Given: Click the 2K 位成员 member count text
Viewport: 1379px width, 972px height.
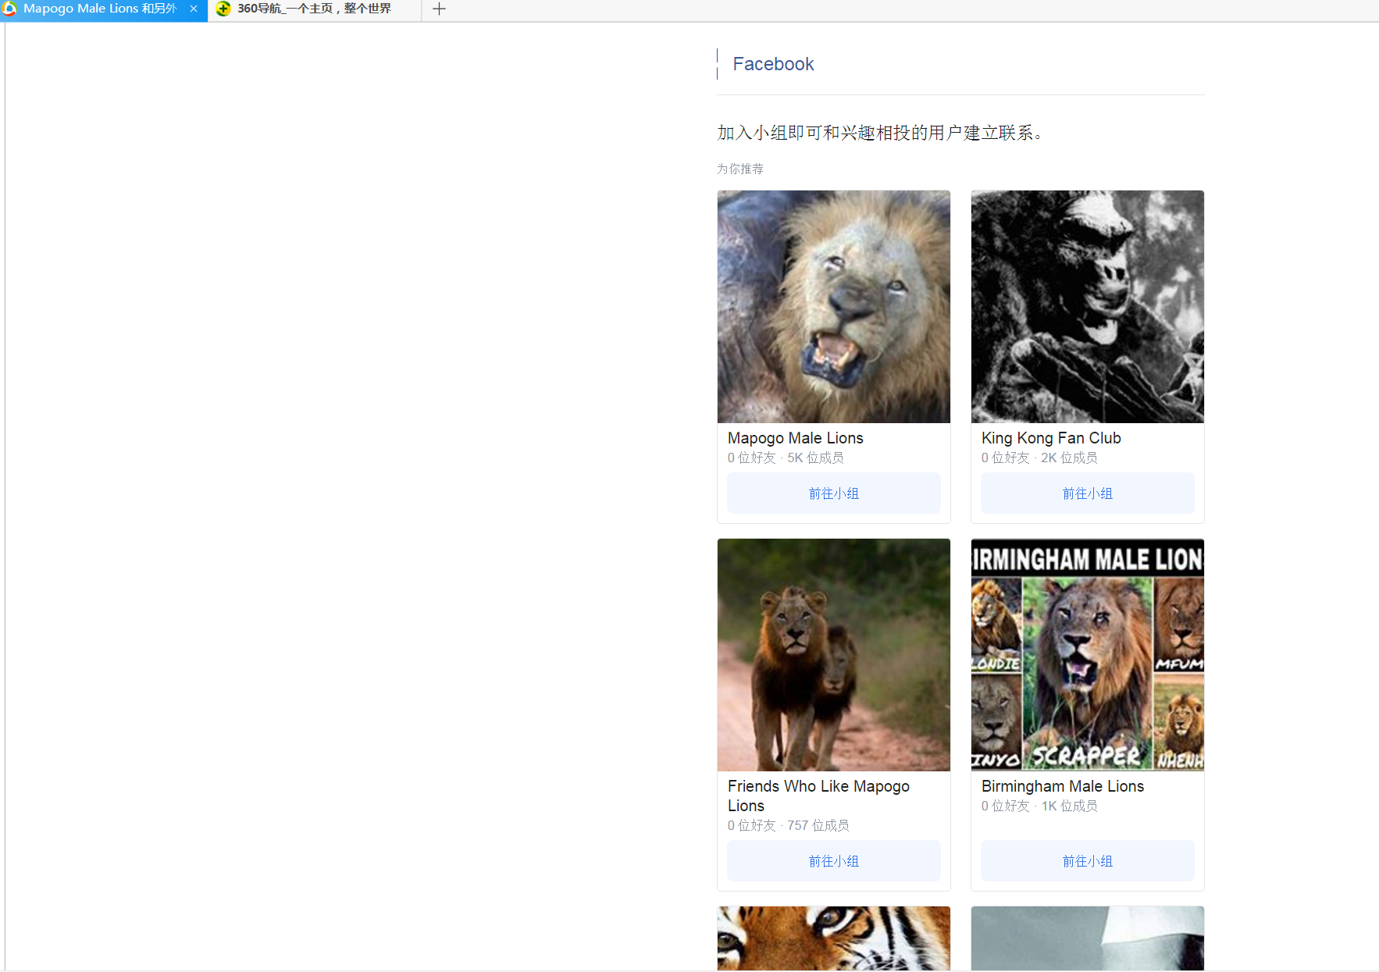Looking at the screenshot, I should pos(1069,458).
